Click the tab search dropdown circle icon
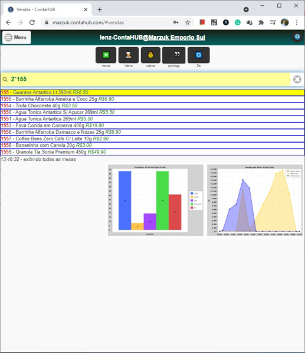305x353 pixels. (x=246, y=9)
